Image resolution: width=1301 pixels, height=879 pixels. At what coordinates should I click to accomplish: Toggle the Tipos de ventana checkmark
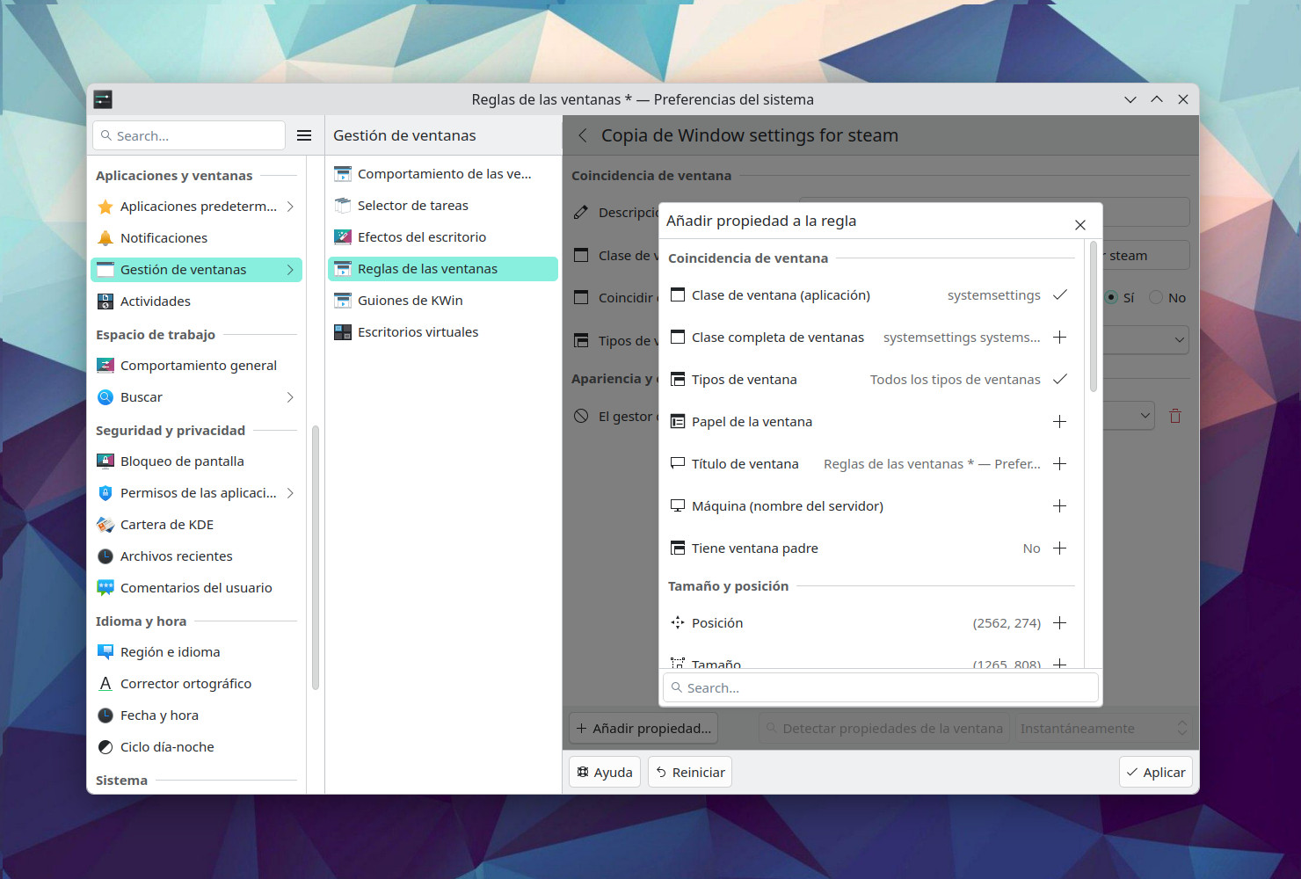click(1060, 380)
